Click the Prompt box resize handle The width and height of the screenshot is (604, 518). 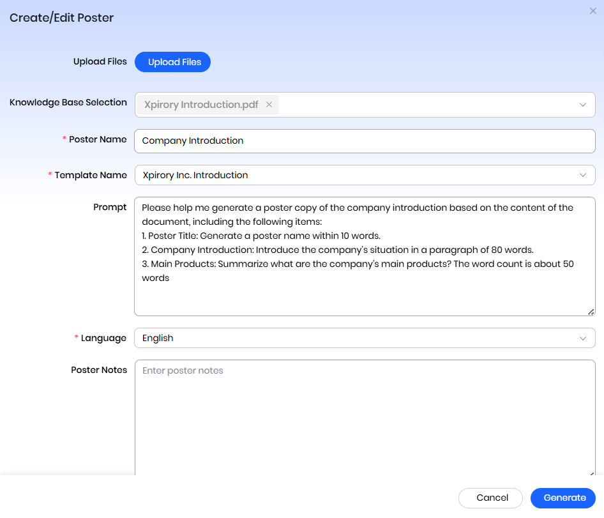[591, 312]
